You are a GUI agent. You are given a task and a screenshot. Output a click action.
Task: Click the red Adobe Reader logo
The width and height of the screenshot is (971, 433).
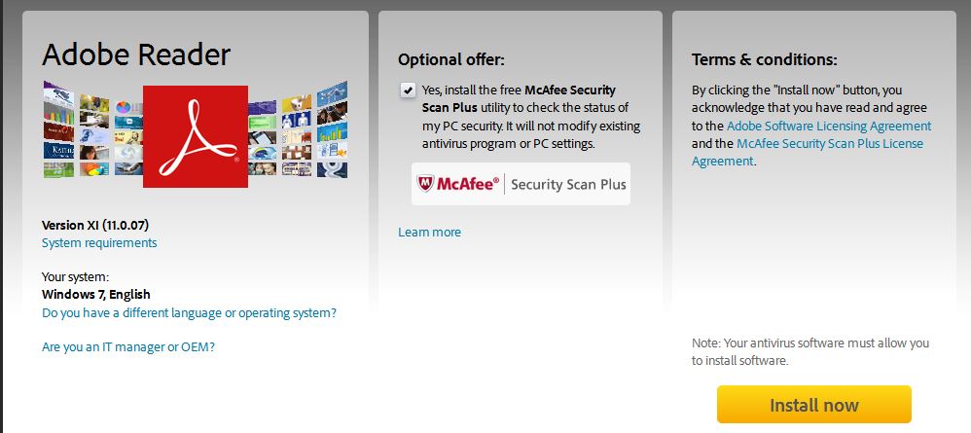pos(195,135)
